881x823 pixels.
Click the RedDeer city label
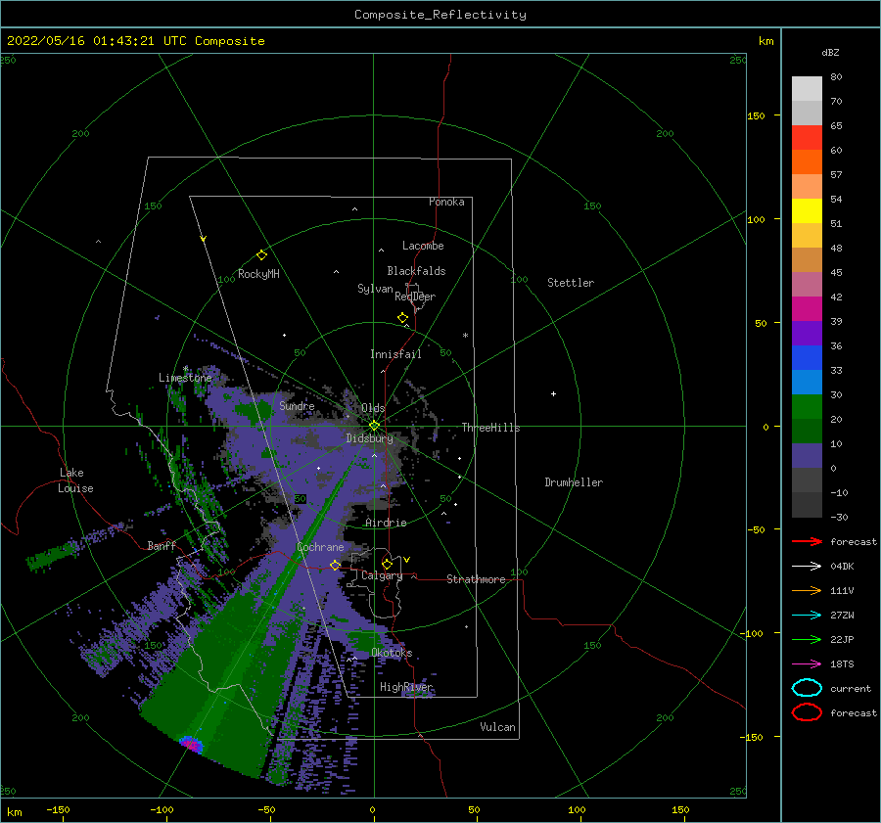pos(415,297)
